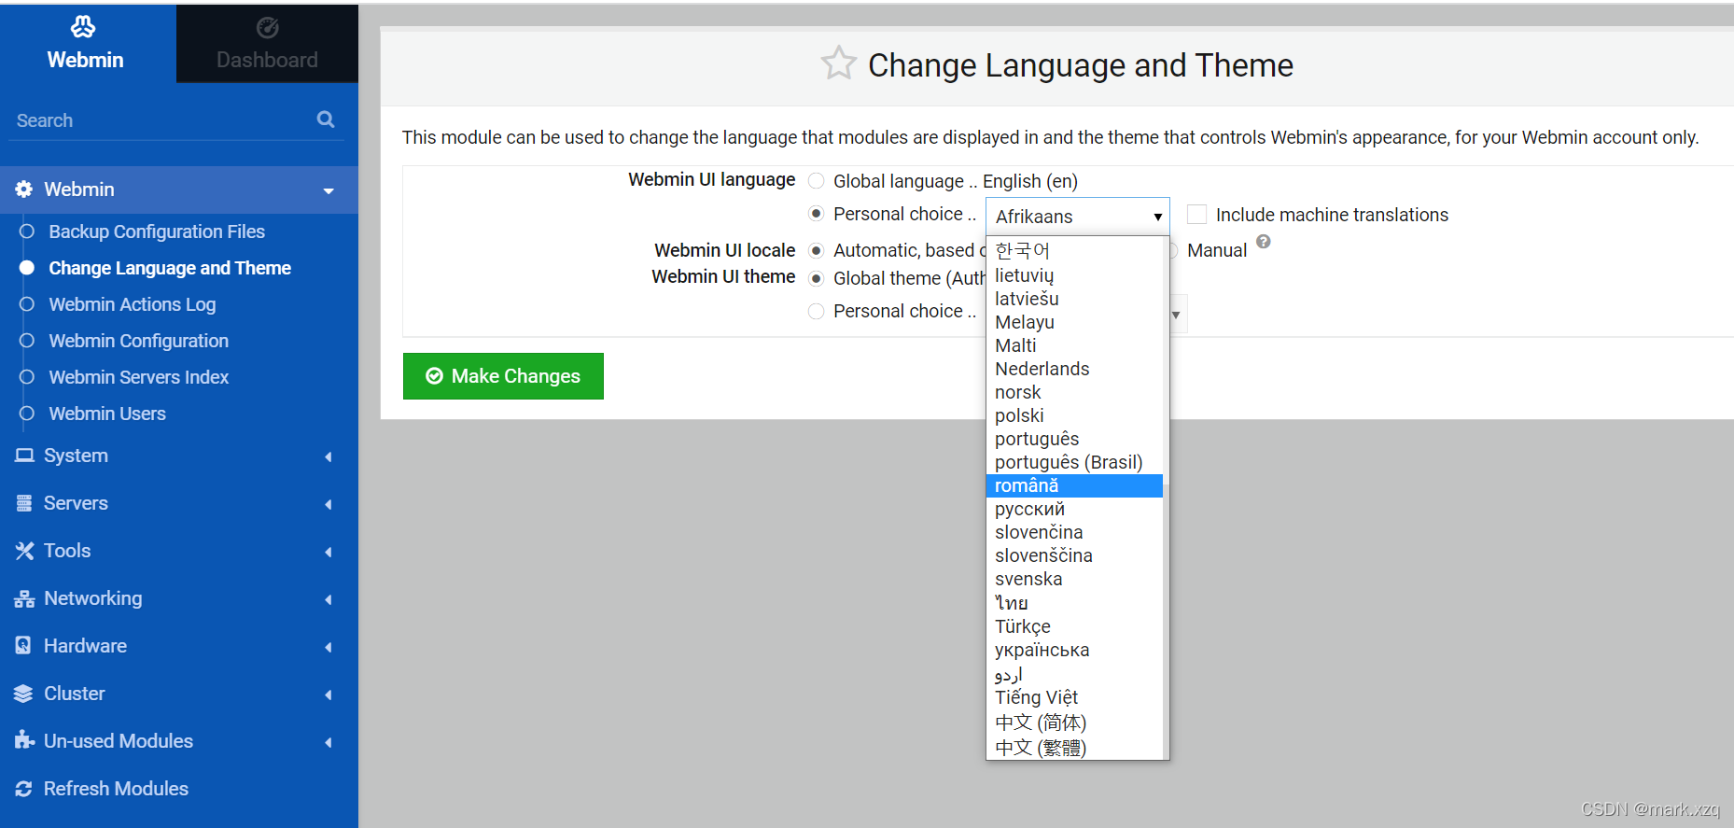Expand the System section arrow
Viewport: 1734px width, 828px height.
click(x=329, y=456)
